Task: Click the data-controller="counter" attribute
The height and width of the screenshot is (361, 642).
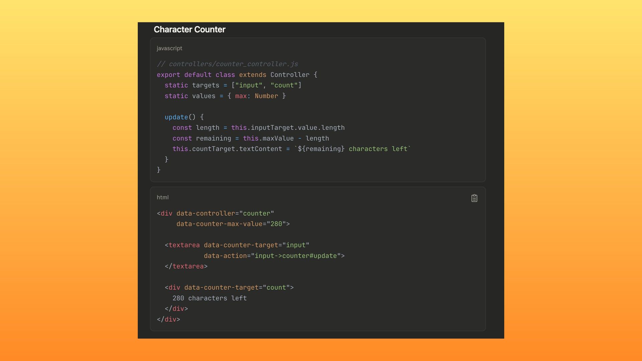Action: tap(225, 214)
